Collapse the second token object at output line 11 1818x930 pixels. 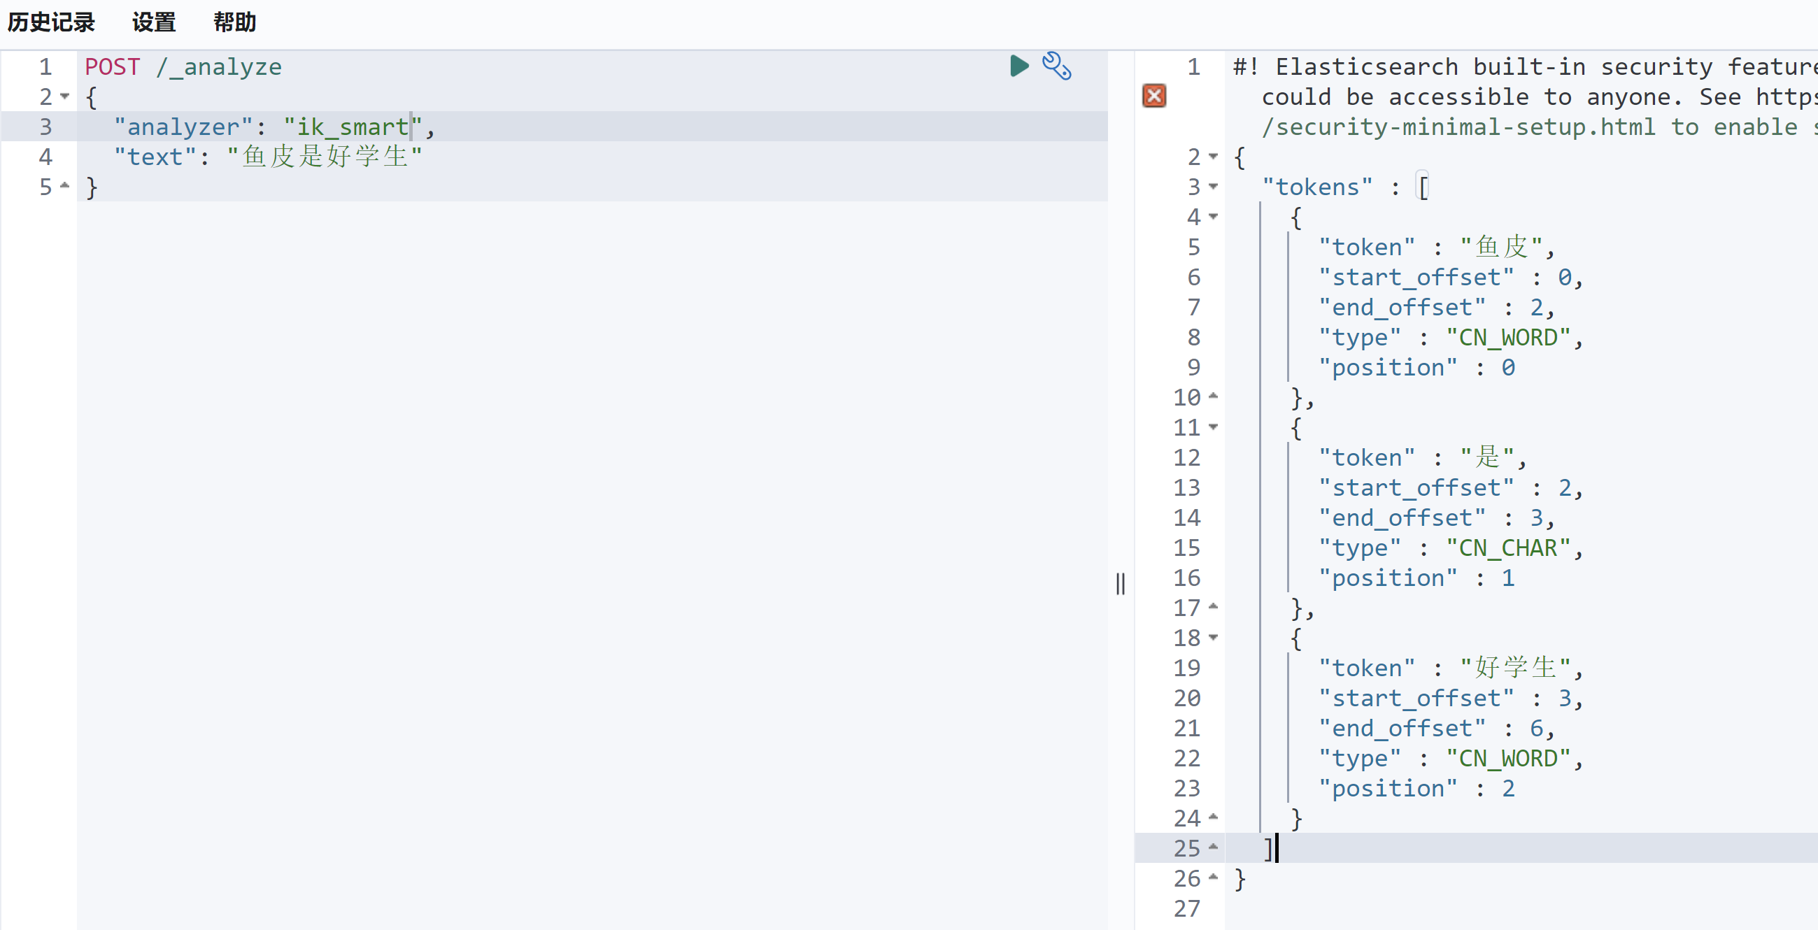[x=1213, y=427]
